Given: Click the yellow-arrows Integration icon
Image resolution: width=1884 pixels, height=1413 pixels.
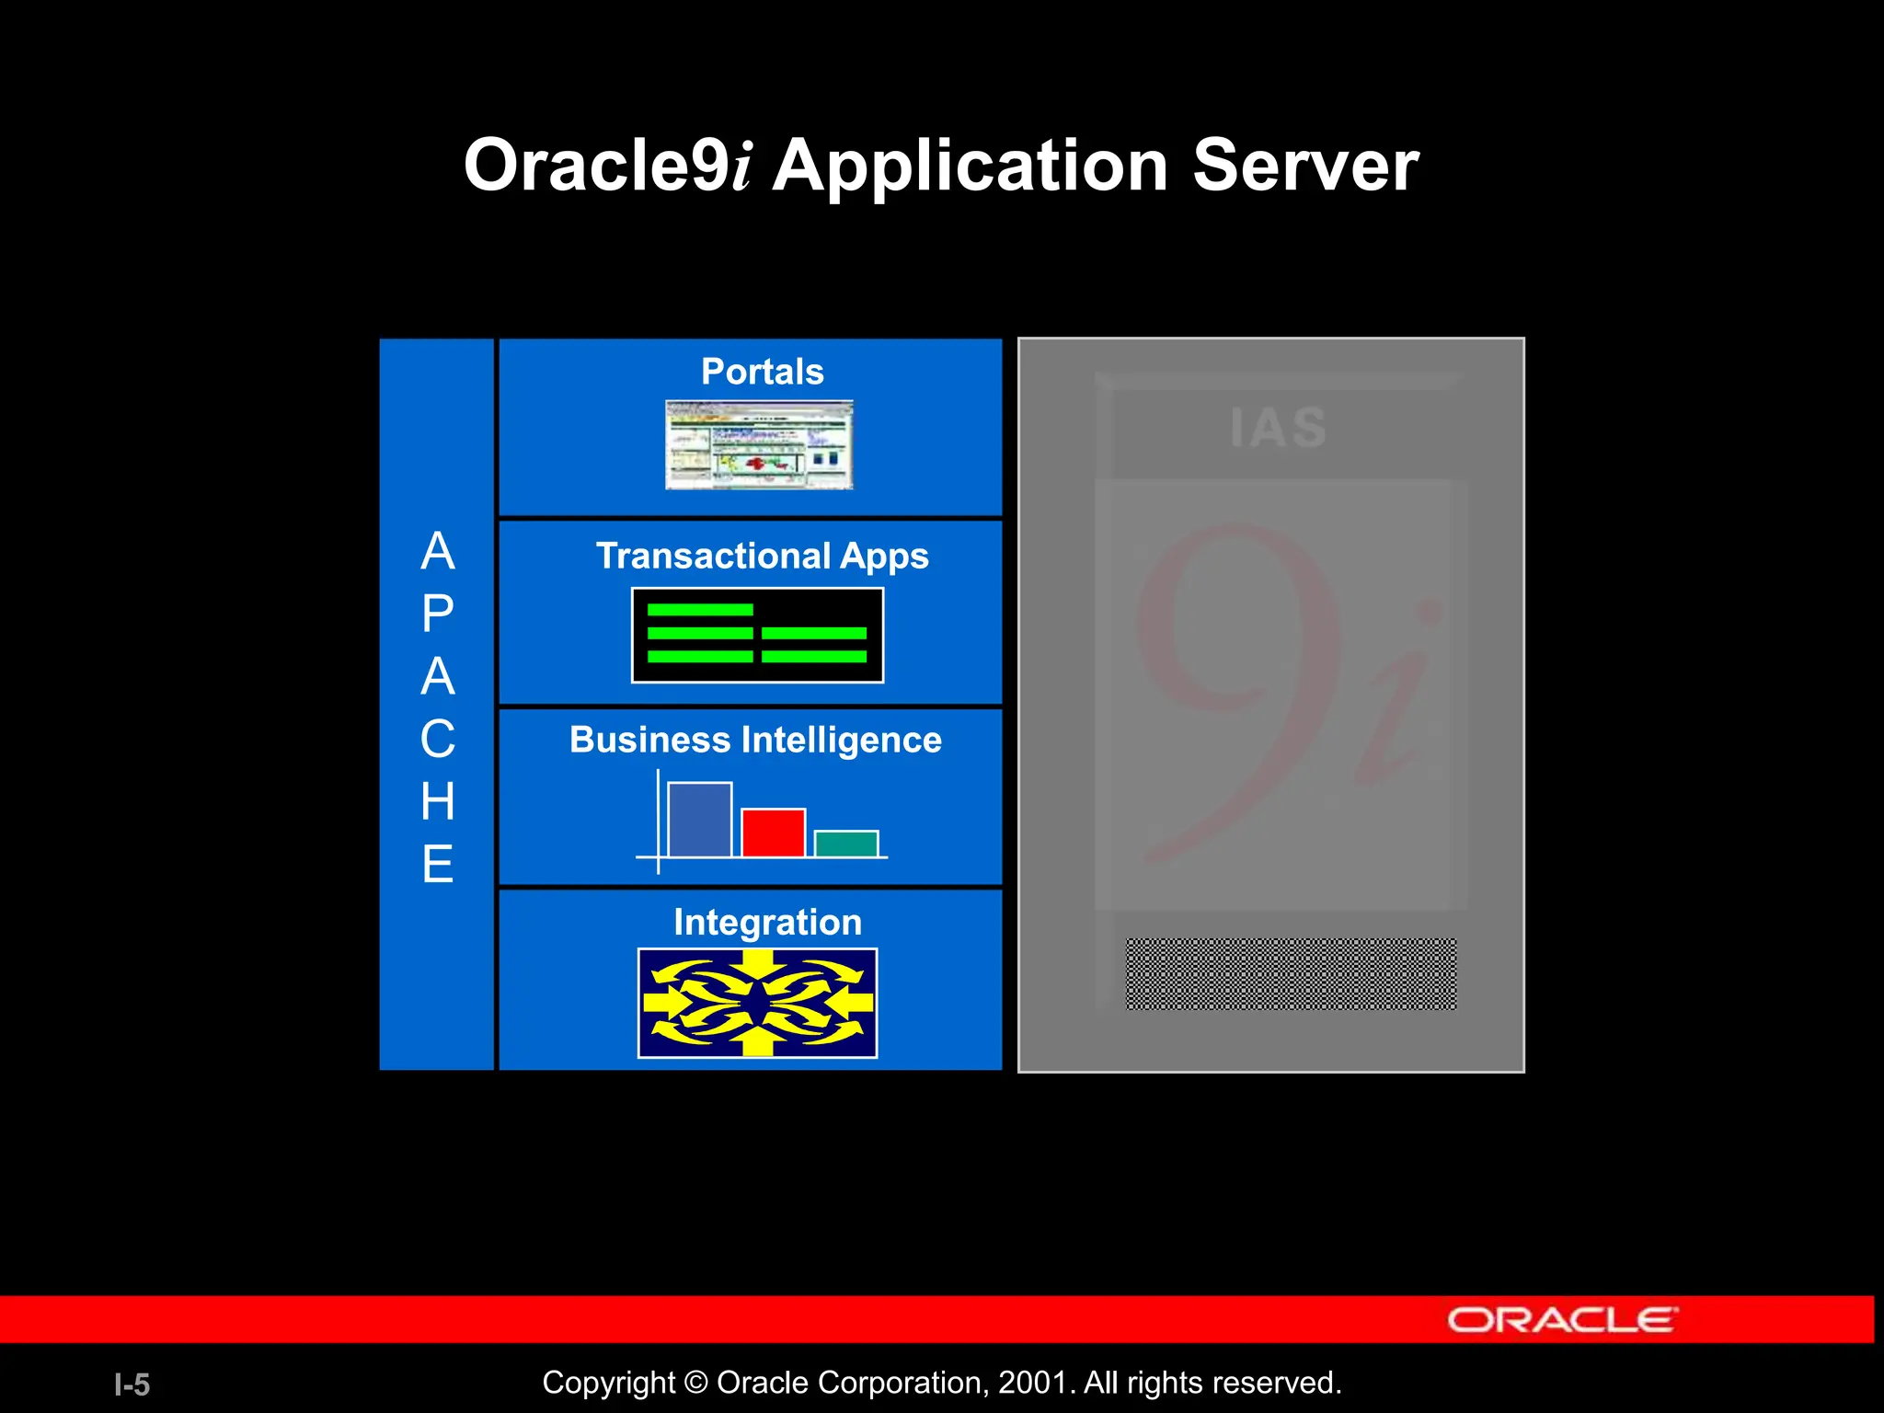Looking at the screenshot, I should (x=757, y=1003).
